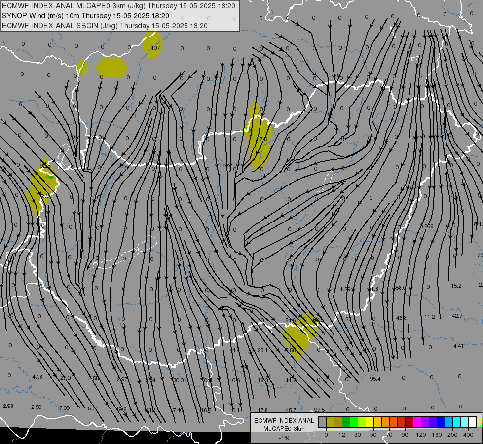The height and width of the screenshot is (444, 483).
Task: Click the bright yellow legend swatch
Action: [x=370, y=422]
